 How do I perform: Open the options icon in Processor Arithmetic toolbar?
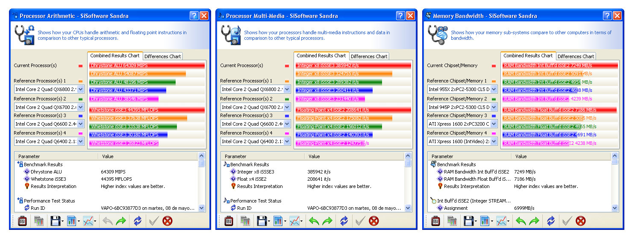point(22,221)
